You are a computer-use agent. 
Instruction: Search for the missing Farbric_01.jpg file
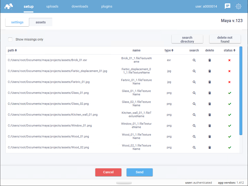point(194,82)
